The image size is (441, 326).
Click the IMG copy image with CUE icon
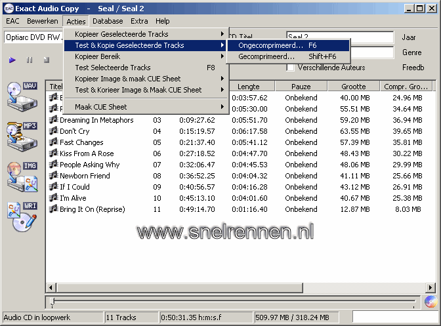pos(22,176)
